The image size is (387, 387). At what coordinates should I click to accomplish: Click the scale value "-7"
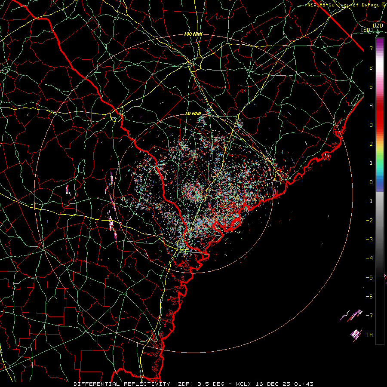[x=369, y=316]
